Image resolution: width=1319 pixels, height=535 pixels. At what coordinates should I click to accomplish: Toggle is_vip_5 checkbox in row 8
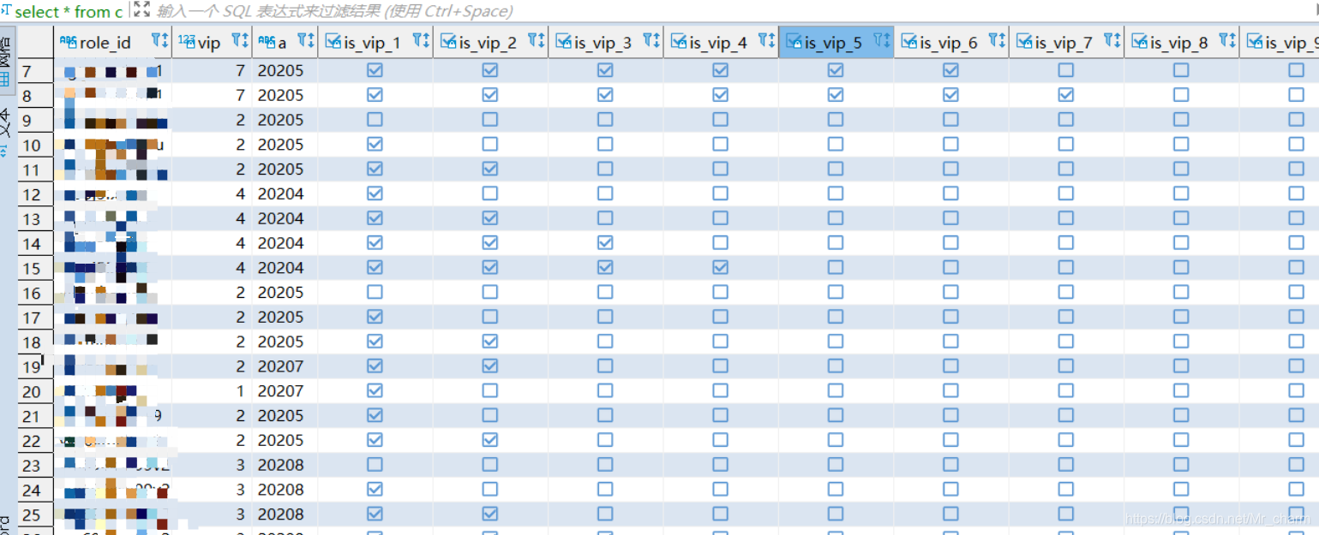coord(836,95)
